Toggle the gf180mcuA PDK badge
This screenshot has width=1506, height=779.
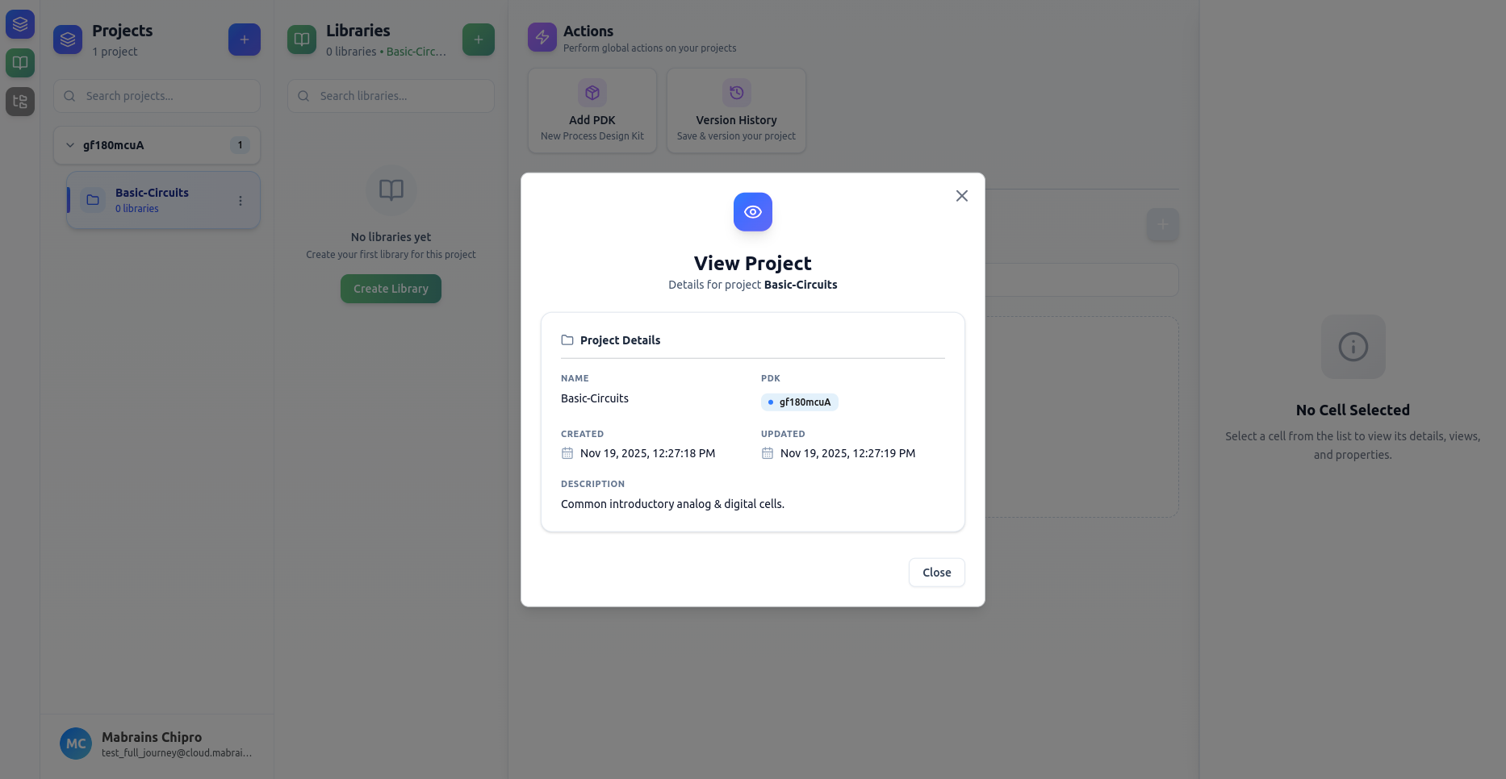tap(799, 402)
